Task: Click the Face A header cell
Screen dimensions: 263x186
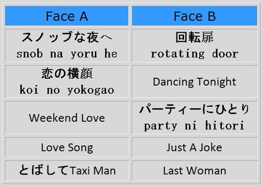Action: tap(67, 16)
